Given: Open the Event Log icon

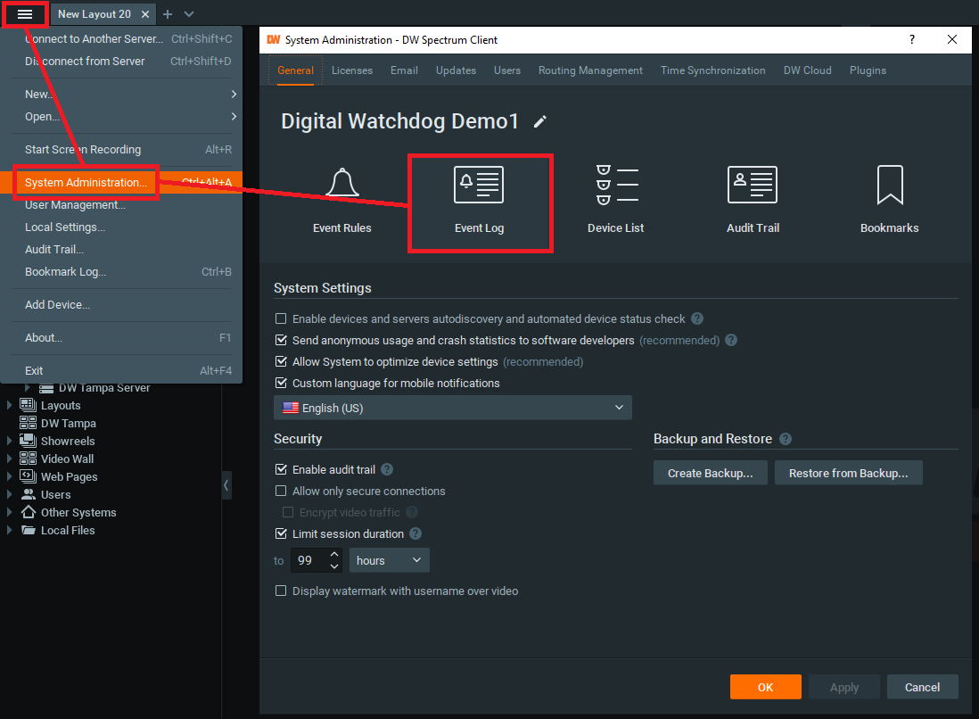Looking at the screenshot, I should coord(479,185).
